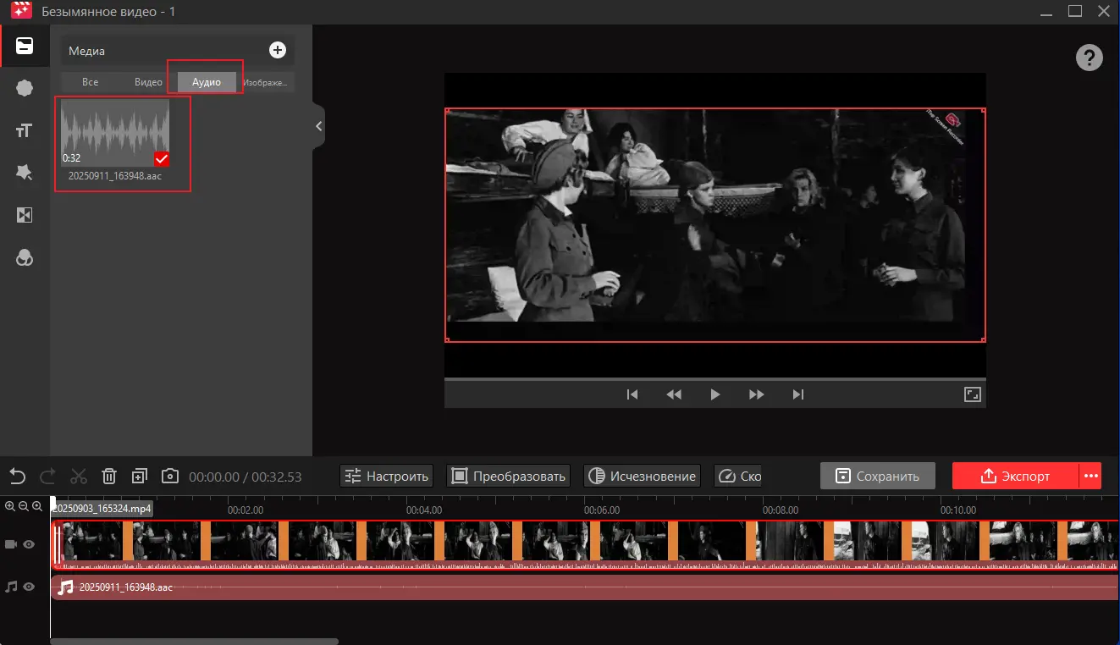Toggle audio track visibility eye
1120x645 pixels.
29,586
